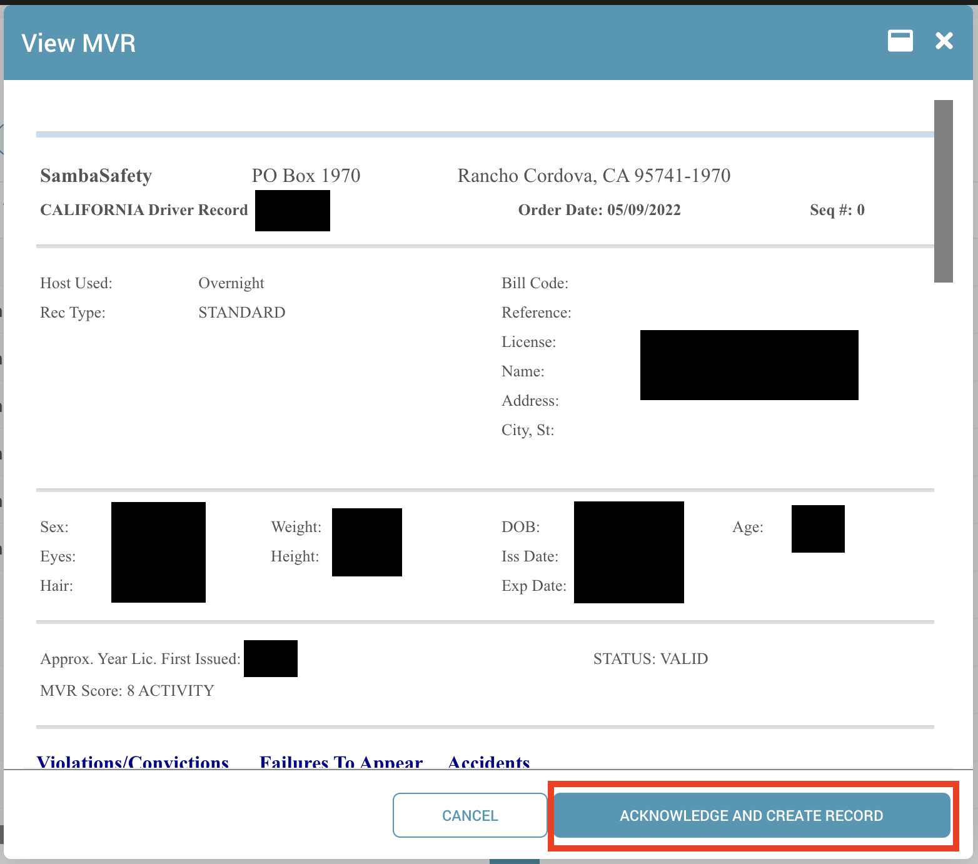Open the Violations/Convictions section link
This screenshot has width=978, height=864.
pyautogui.click(x=133, y=762)
